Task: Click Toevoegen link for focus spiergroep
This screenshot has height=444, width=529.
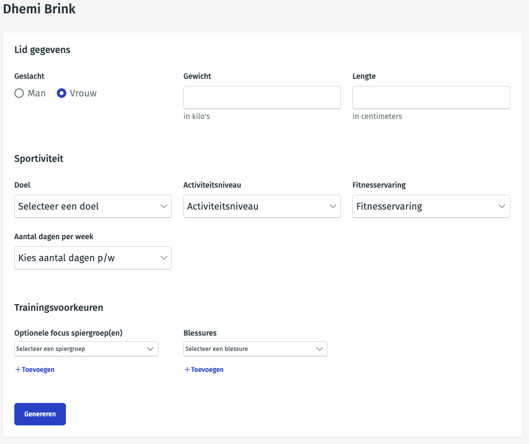Action: pos(38,370)
